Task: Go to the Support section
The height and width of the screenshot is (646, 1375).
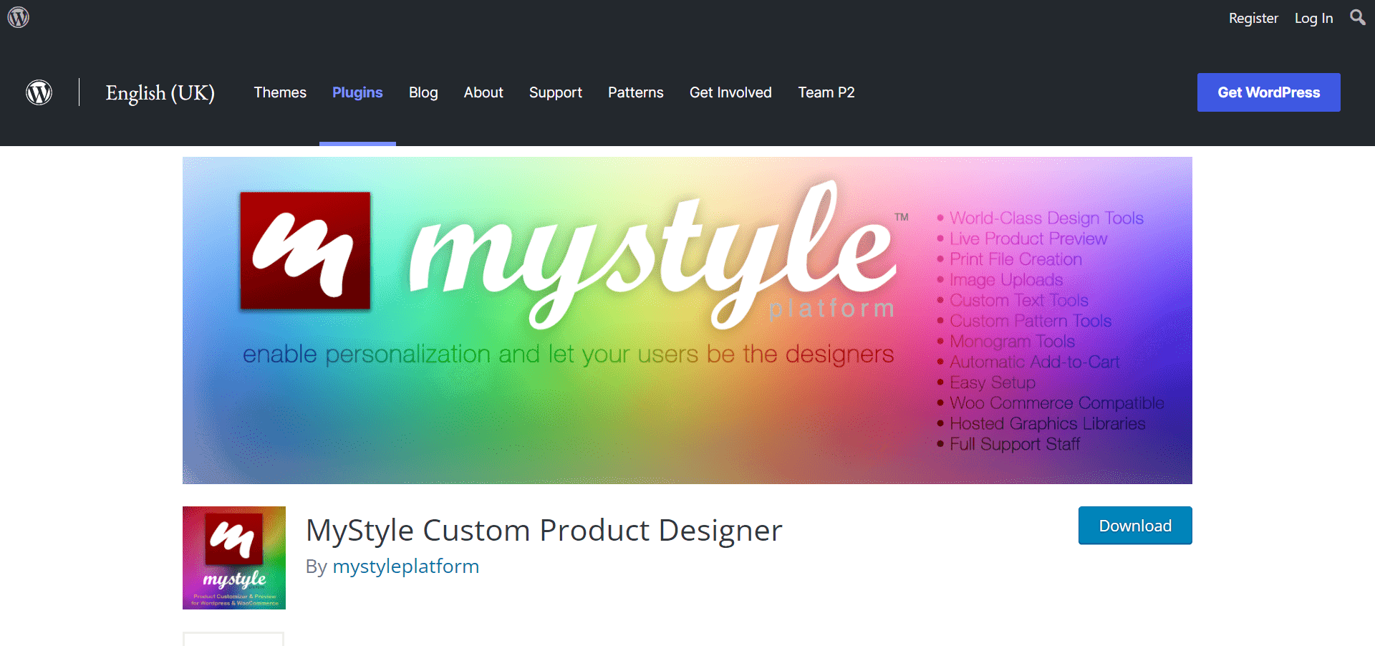Action: click(x=556, y=92)
